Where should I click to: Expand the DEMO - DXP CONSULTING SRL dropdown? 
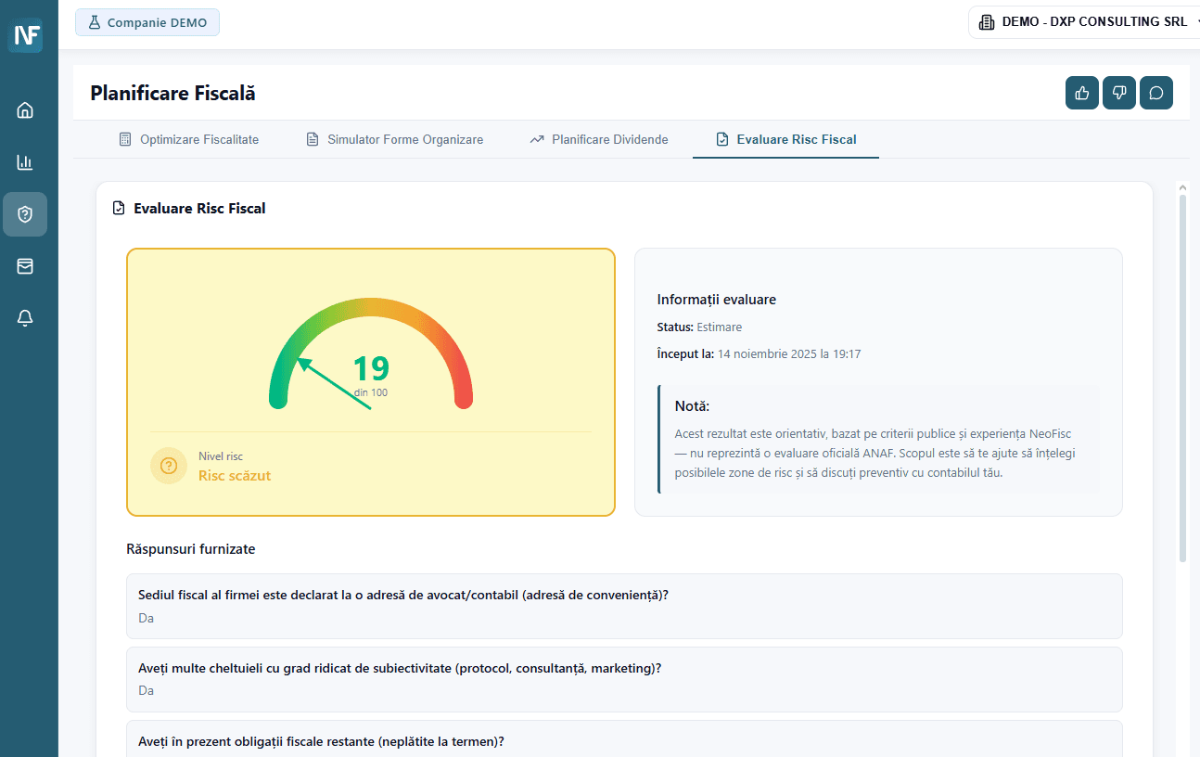coord(1083,22)
